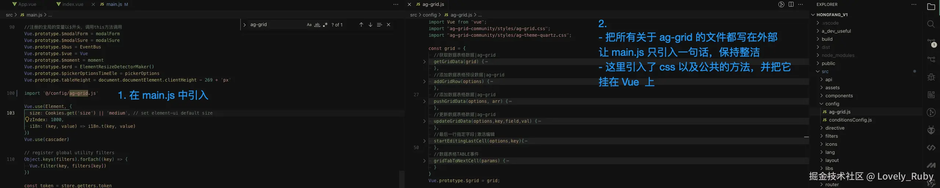Image resolution: width=940 pixels, height=188 pixels.
Task: Click the Vue.use(cascader) code line
Action: click(47, 140)
